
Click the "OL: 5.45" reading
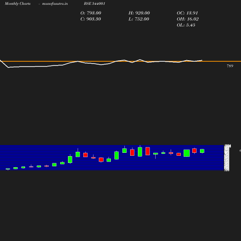coord(186,25)
